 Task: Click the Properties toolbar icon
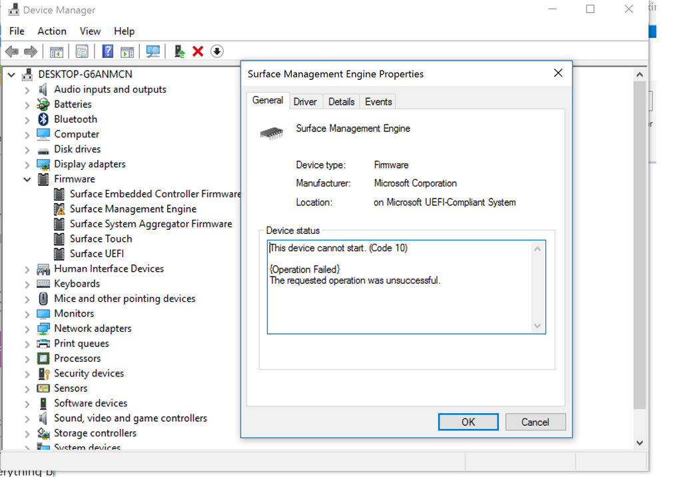coord(82,51)
